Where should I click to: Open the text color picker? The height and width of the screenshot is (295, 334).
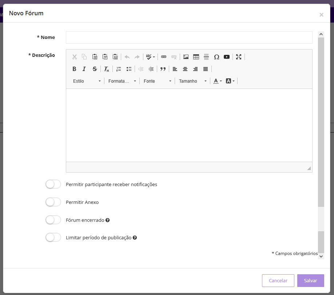coord(218,81)
